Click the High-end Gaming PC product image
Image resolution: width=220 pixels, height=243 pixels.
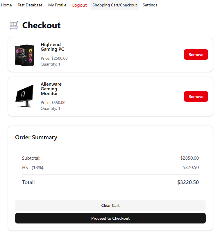[24, 55]
